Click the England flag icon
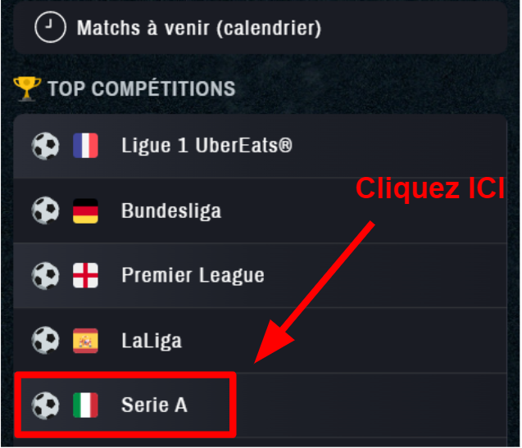 (x=85, y=275)
